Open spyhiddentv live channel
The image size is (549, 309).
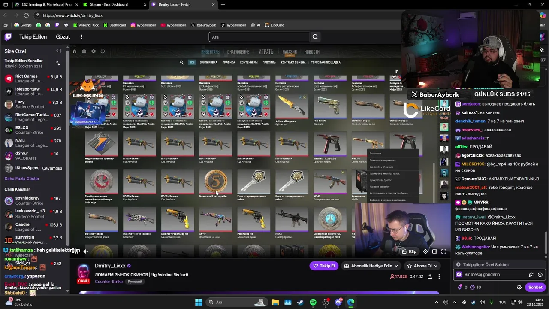pyautogui.click(x=33, y=200)
